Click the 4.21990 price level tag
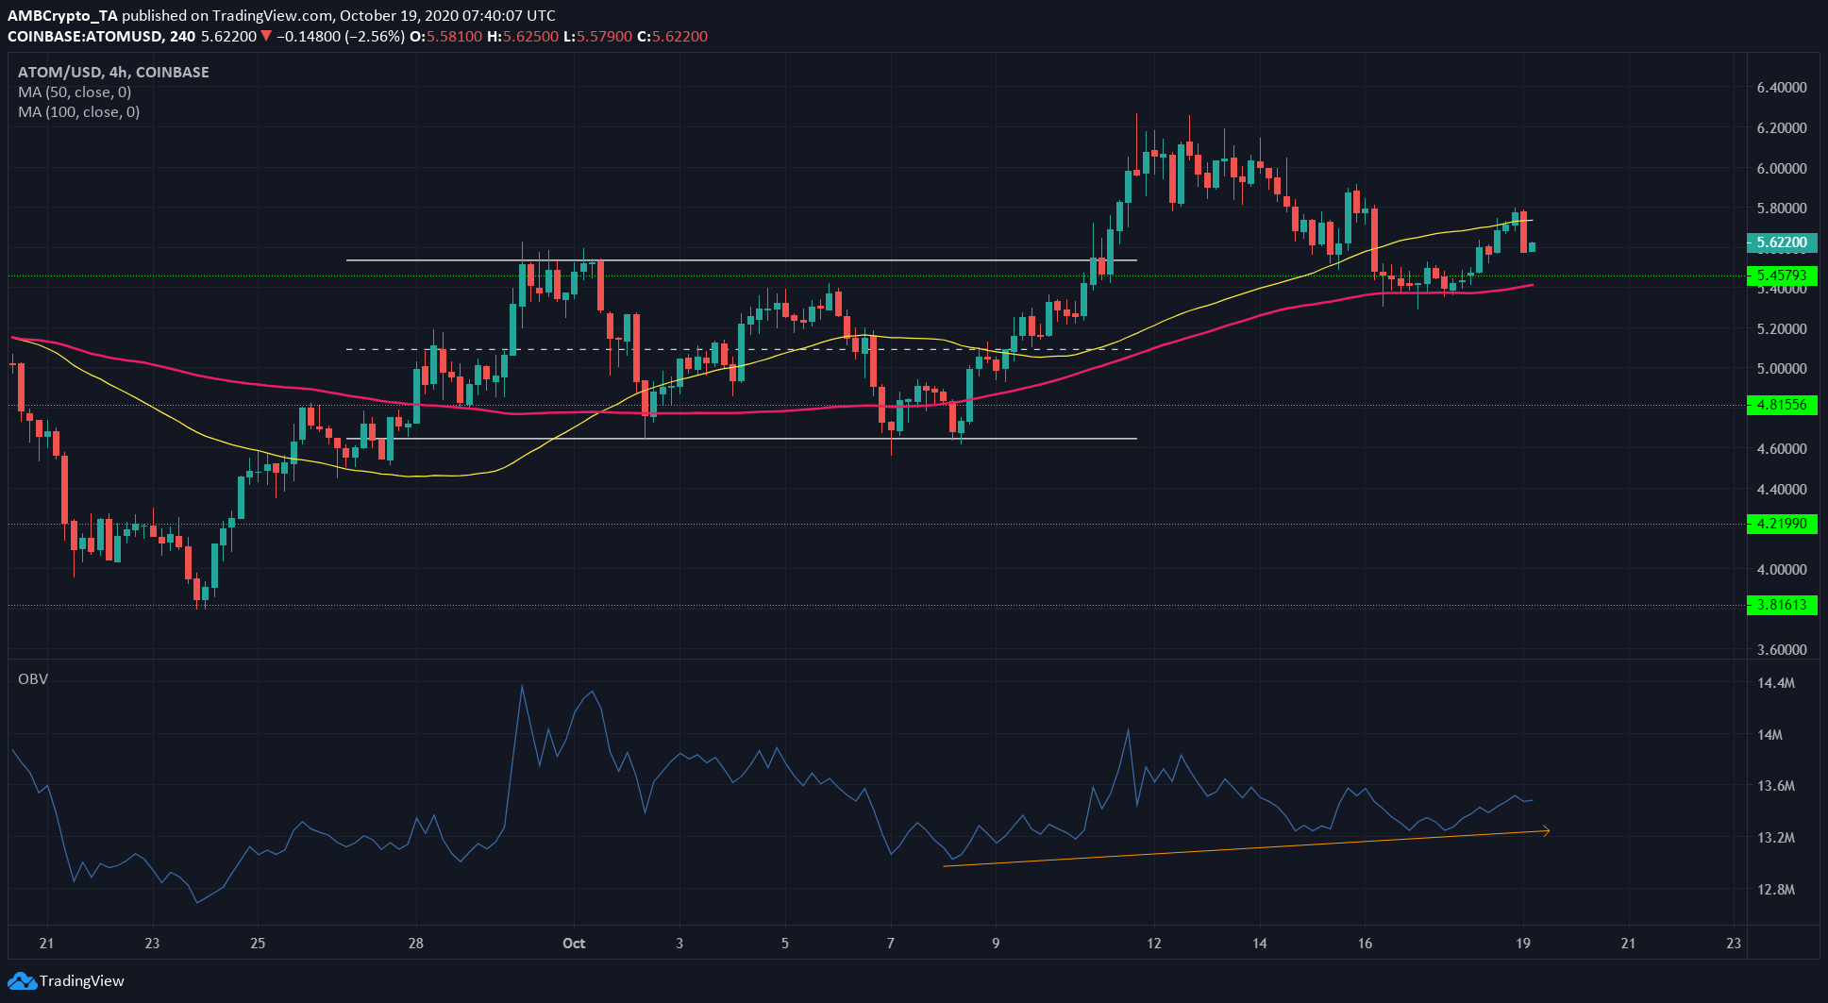Viewport: 1828px width, 1003px height. coord(1782,524)
